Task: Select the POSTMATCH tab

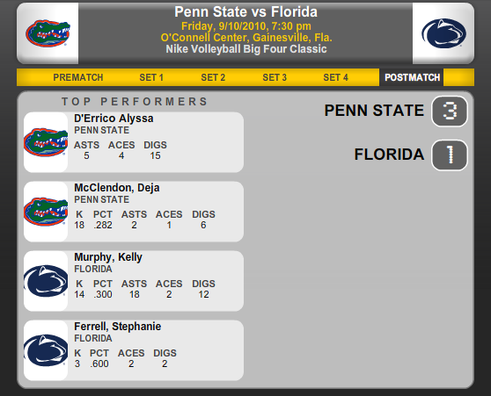Action: [412, 77]
